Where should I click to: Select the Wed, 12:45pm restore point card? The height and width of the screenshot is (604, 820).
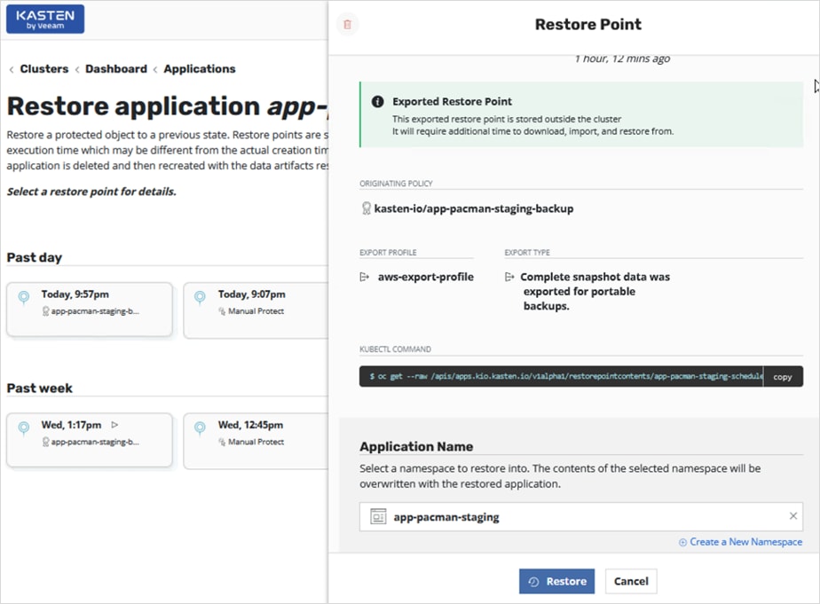pyautogui.click(x=256, y=441)
